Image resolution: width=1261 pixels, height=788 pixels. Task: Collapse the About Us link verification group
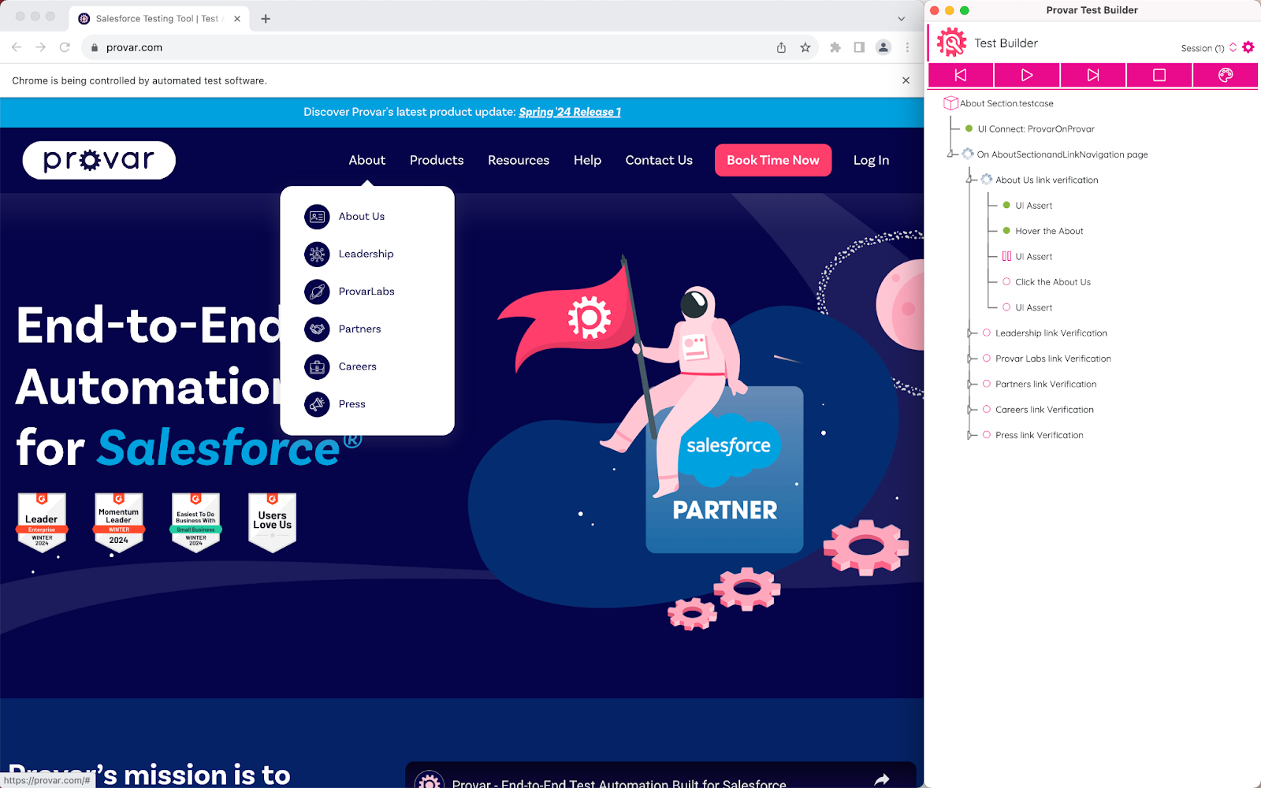tap(971, 180)
